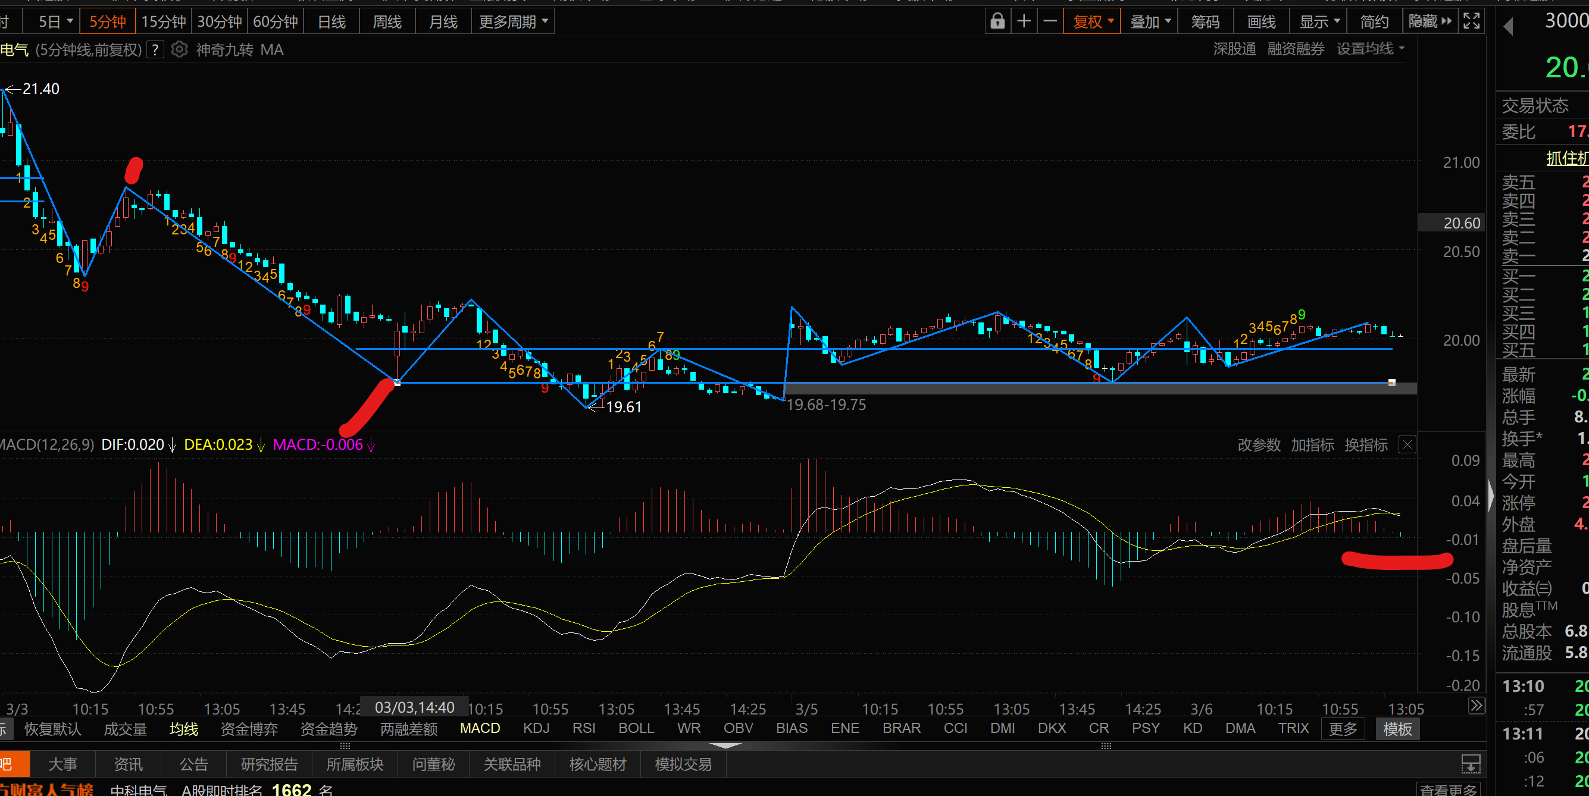Expand 更多周期 period dropdown

pos(512,21)
